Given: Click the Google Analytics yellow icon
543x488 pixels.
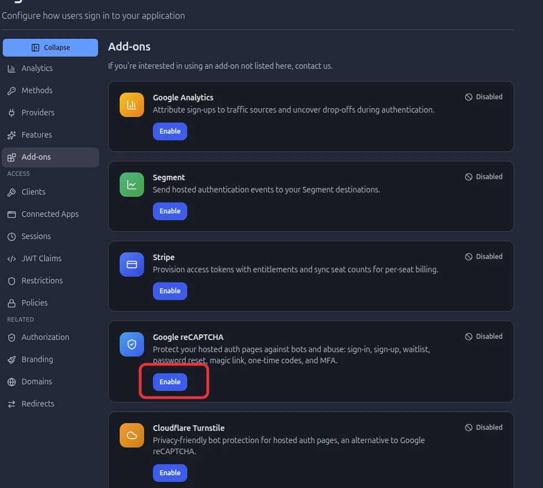Looking at the screenshot, I should point(132,105).
